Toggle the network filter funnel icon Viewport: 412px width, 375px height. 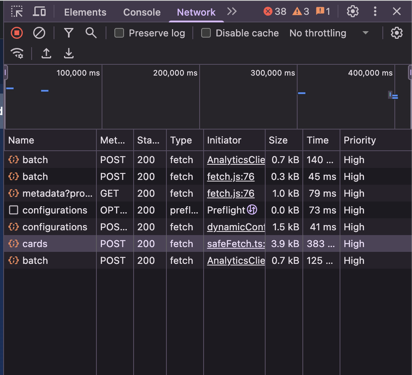(x=68, y=33)
